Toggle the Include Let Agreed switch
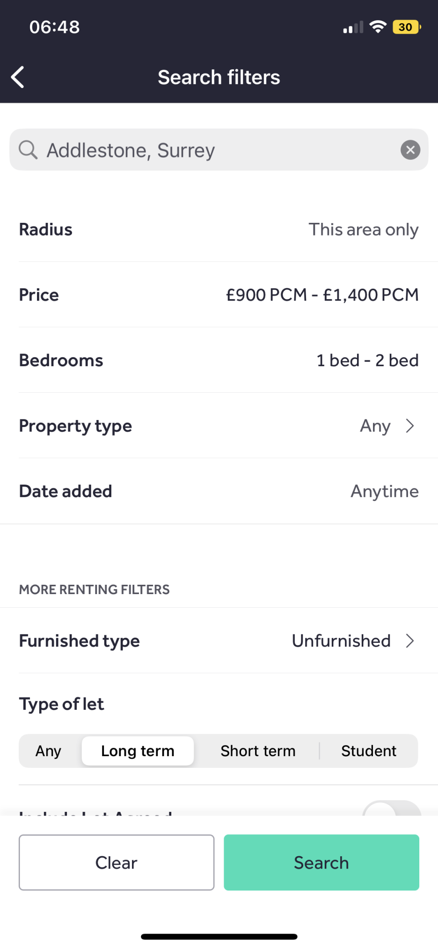 [392, 809]
